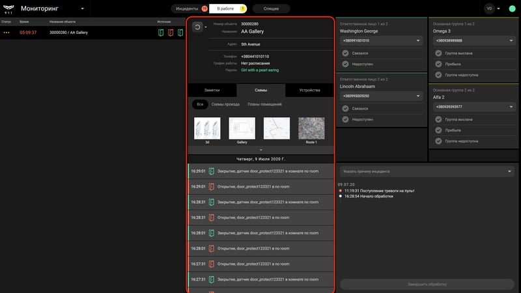Click the red door icon in AA Gallery row
The width and height of the screenshot is (521, 293).
click(171, 33)
